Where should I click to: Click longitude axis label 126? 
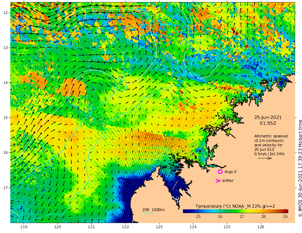point(261,227)
